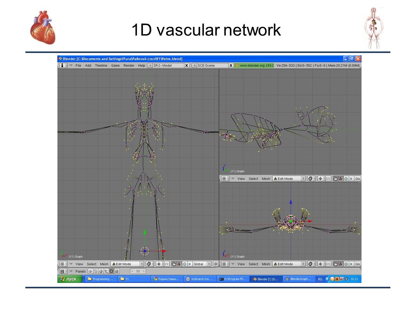This screenshot has width=413, height=309.
Task: Toggle the 3D manipulator hand icon in left viewport
Action: (x=174, y=264)
